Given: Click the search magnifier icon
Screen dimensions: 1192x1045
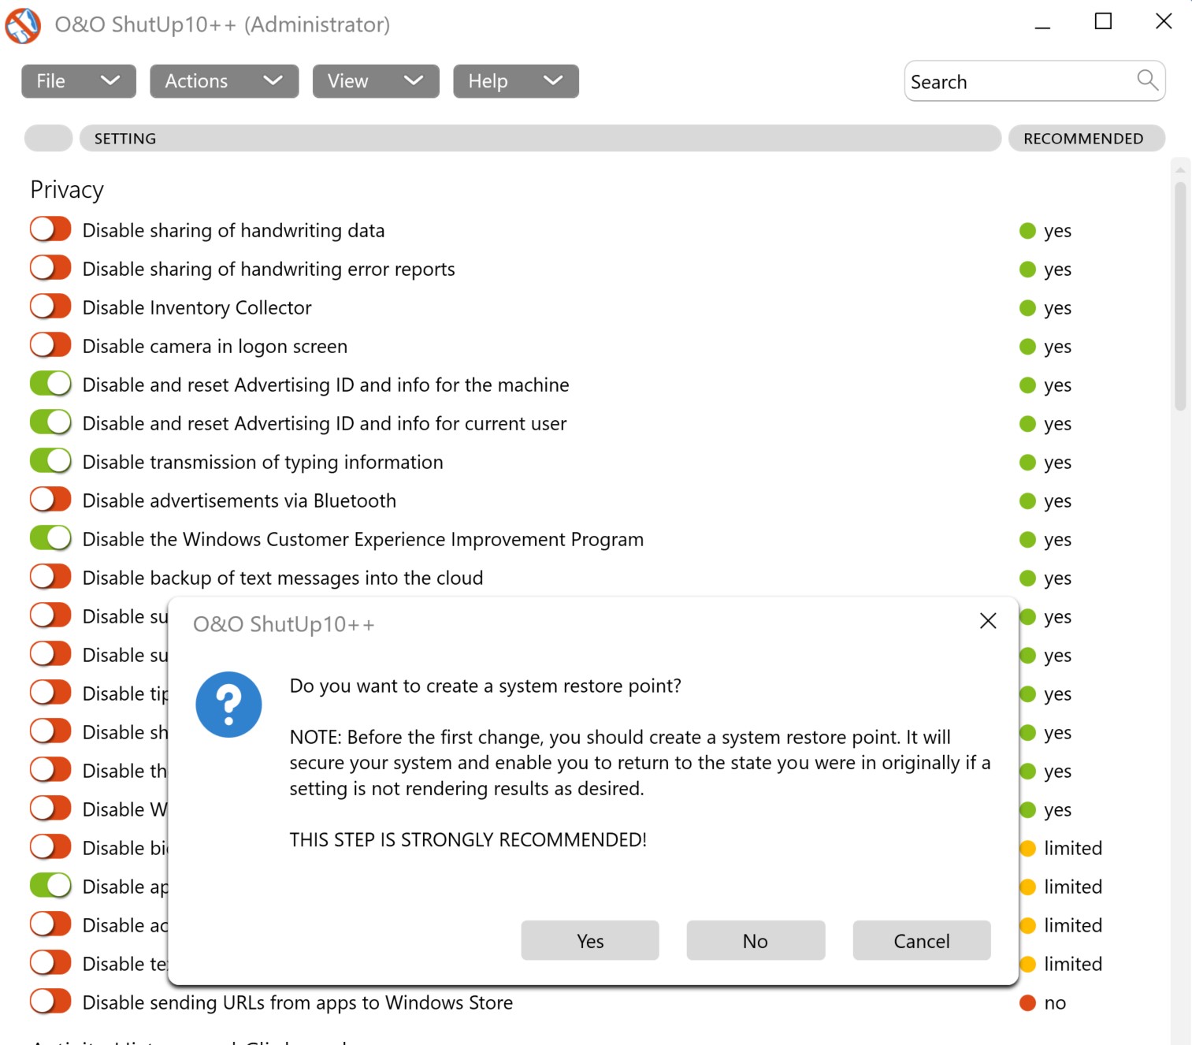Looking at the screenshot, I should click(1147, 80).
